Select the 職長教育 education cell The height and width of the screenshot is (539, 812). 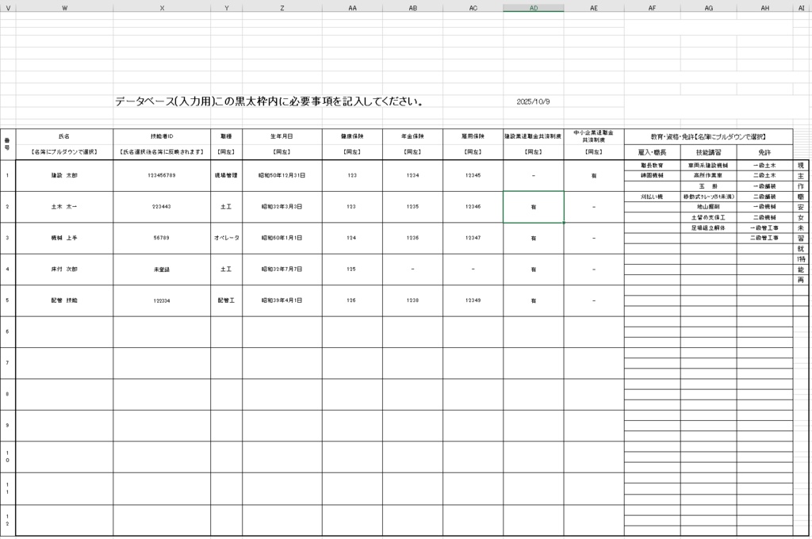pos(653,166)
